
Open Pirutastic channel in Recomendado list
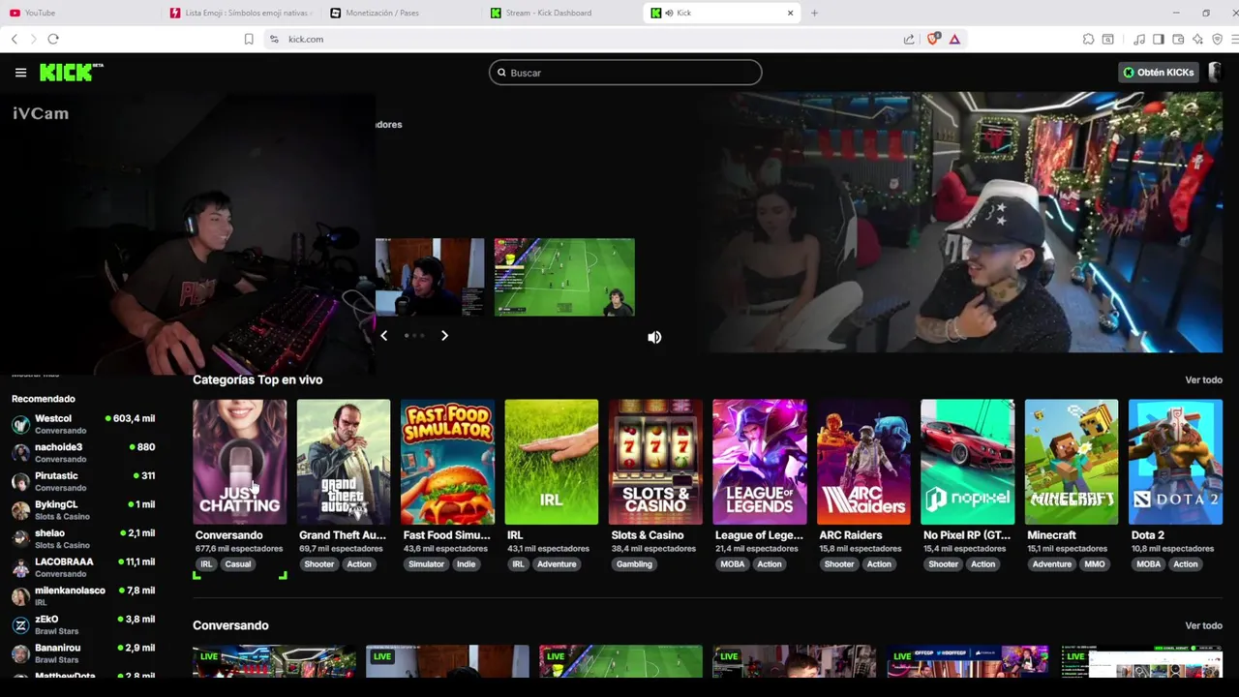tap(83, 482)
